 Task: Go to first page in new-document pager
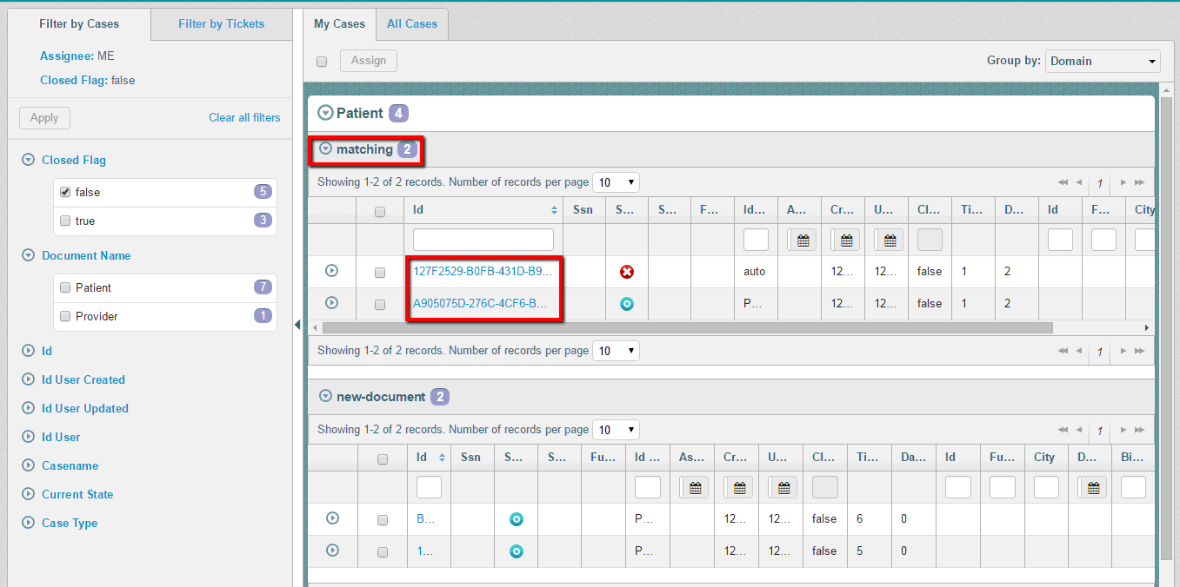pos(1063,430)
